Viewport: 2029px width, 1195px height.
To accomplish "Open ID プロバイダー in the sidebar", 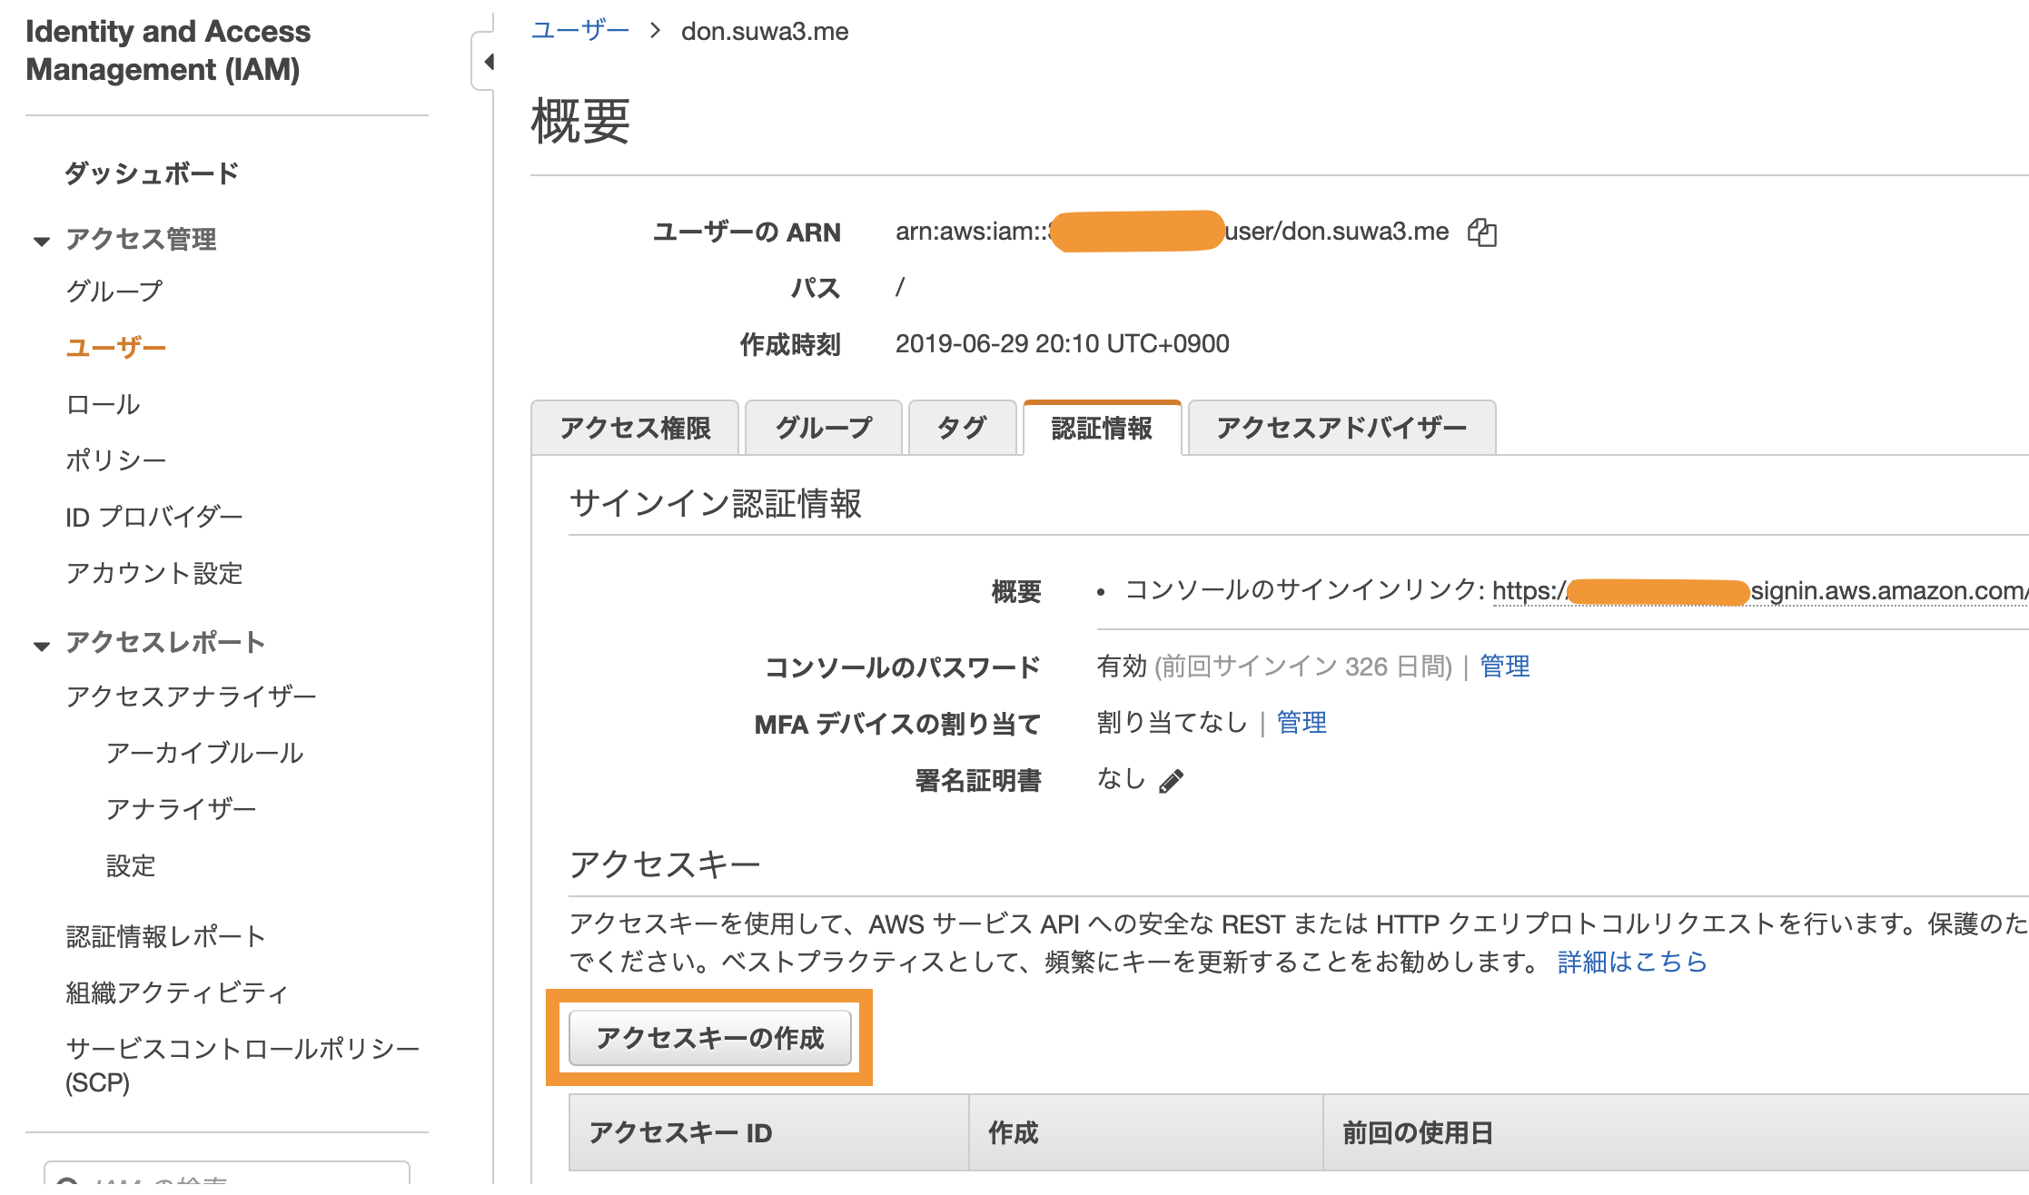I will coord(154,517).
